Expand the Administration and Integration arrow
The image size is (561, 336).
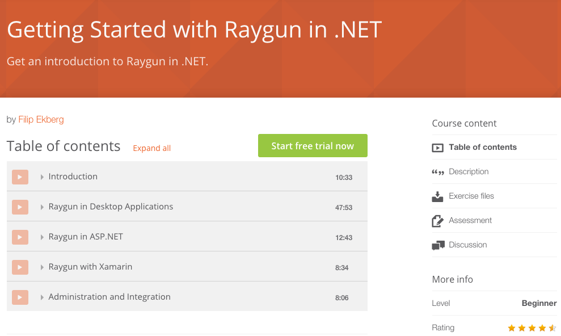[42, 297]
